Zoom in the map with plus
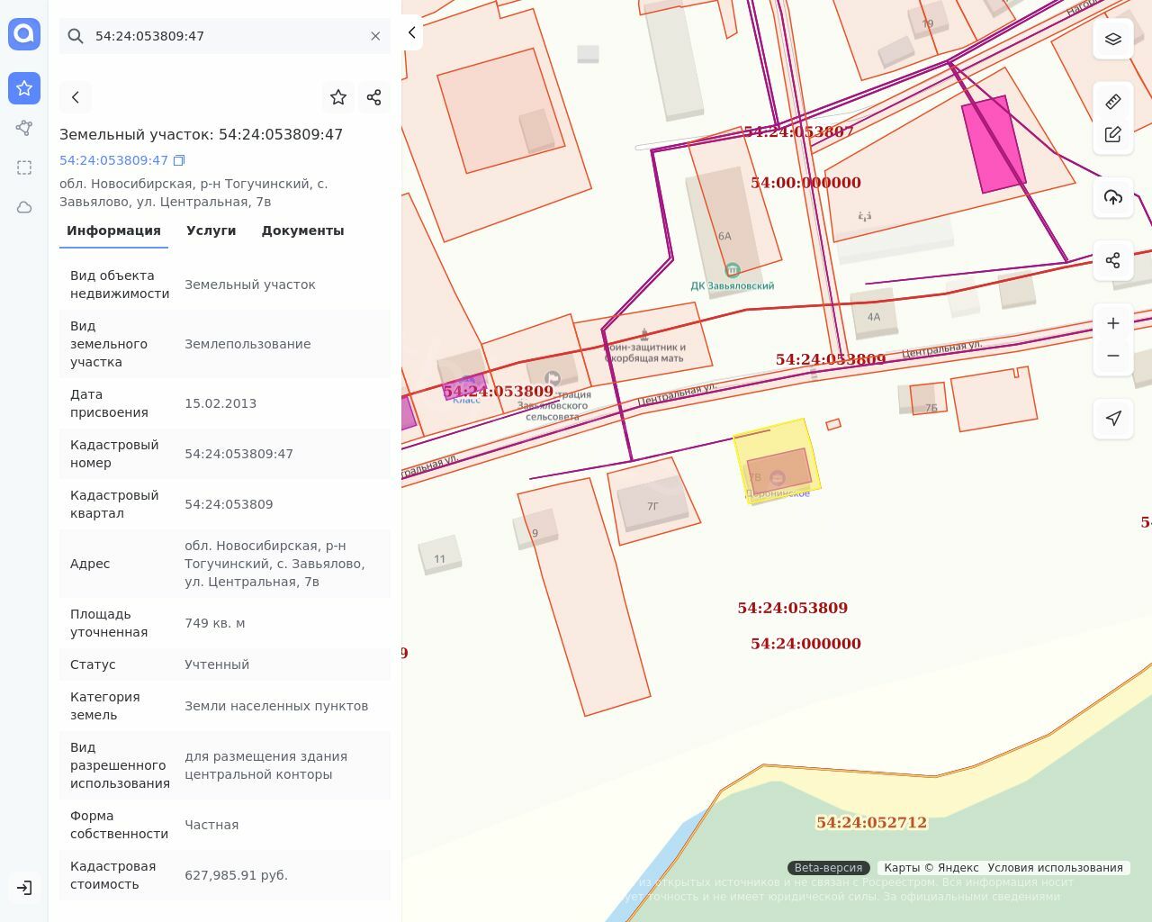1152x922 pixels. [x=1113, y=323]
